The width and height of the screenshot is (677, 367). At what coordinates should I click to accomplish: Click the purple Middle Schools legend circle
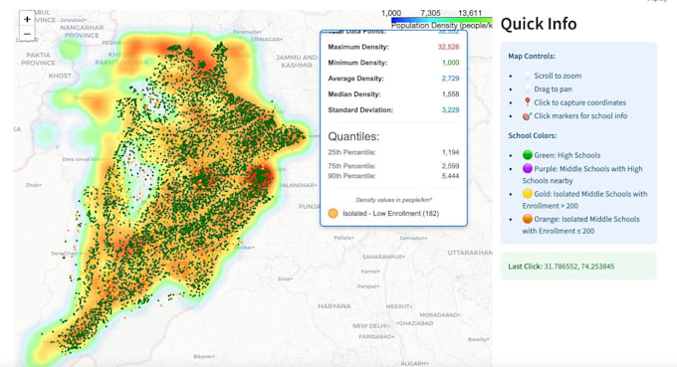528,168
